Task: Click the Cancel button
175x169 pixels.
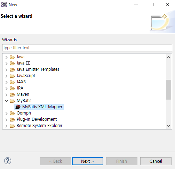Action: coord(156,161)
